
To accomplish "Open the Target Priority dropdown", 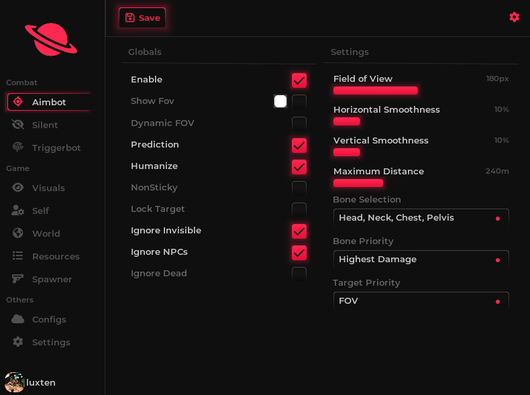I will 421,301.
